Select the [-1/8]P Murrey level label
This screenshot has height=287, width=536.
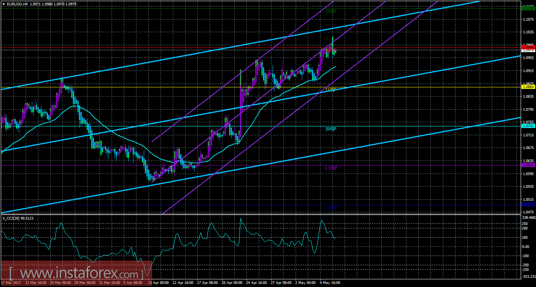tap(331, 168)
